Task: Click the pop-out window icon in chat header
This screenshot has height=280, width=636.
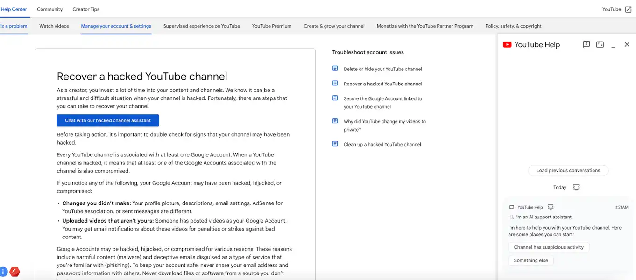Action: pos(600,44)
